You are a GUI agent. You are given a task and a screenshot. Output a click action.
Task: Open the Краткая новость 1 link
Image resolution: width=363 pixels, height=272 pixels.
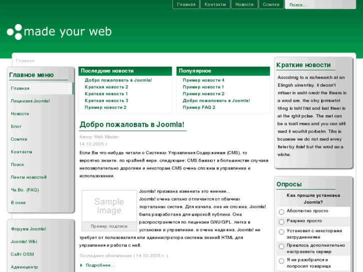pos(106,94)
